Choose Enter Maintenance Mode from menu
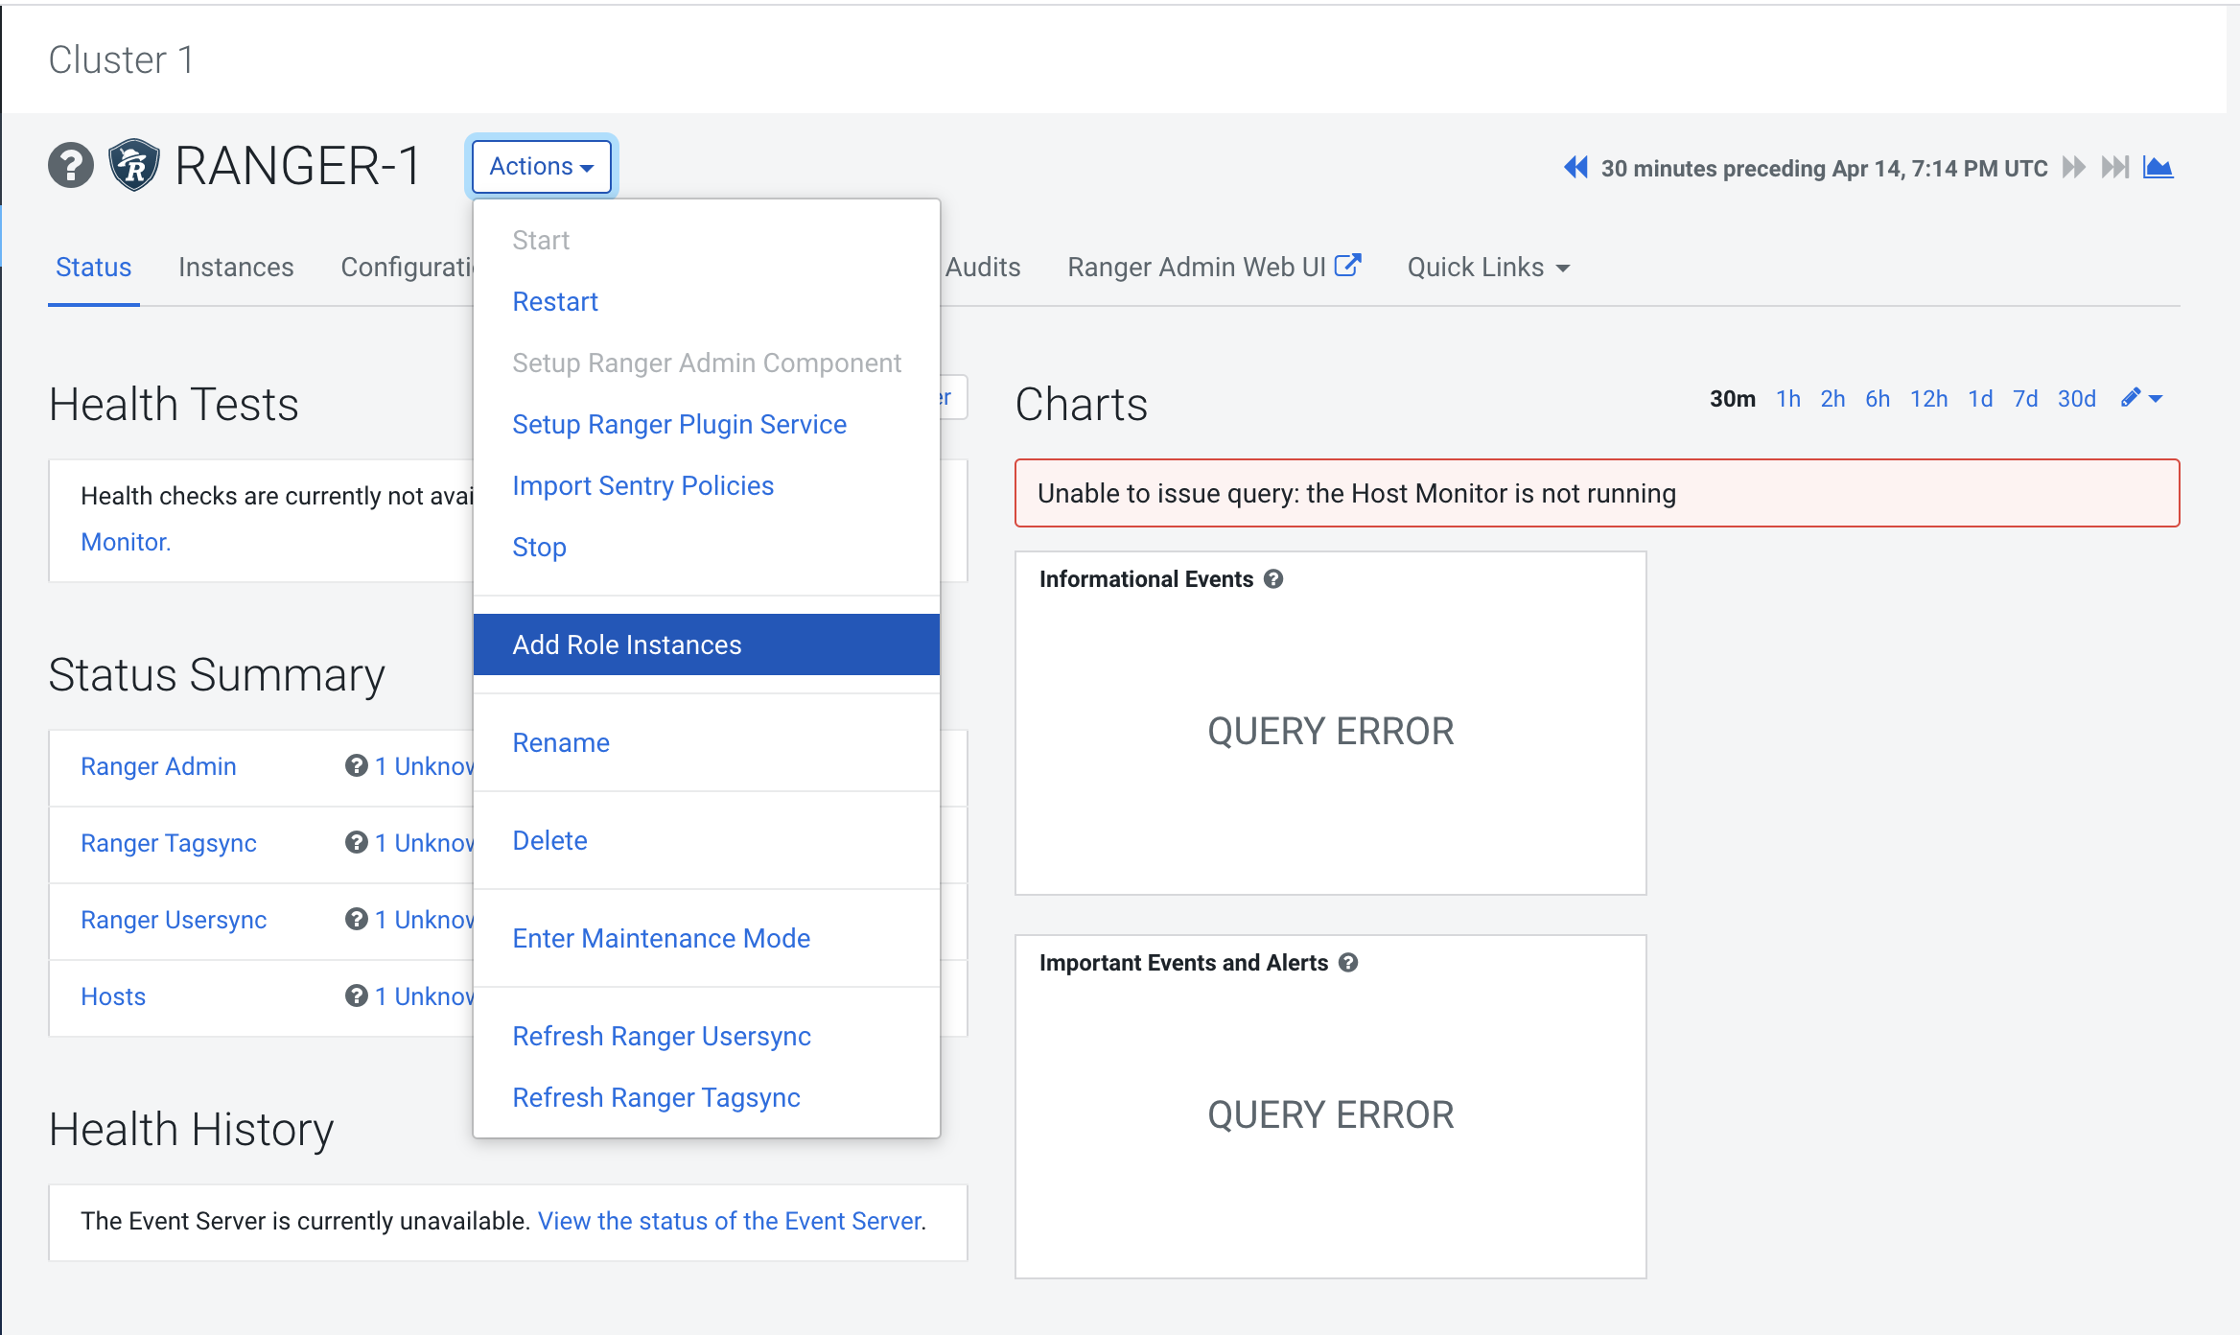Viewport: 2240px width, 1335px height. (x=661, y=938)
